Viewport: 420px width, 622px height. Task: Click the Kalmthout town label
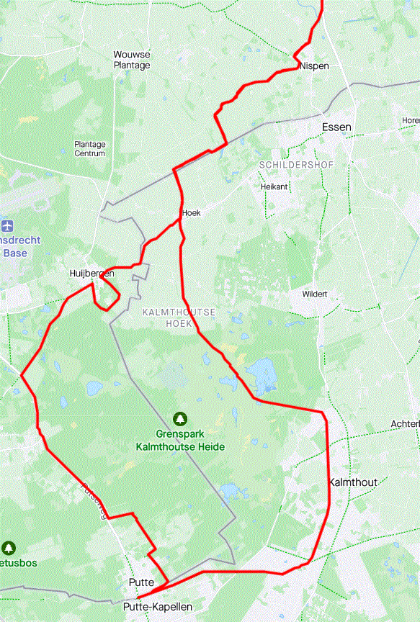click(x=353, y=482)
